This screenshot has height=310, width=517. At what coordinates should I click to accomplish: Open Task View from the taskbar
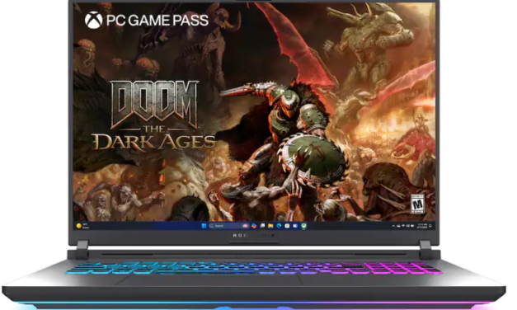coord(262,226)
